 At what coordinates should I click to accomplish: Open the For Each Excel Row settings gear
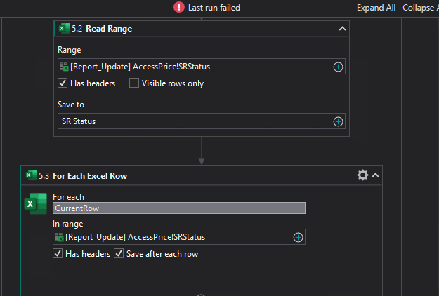pos(362,175)
